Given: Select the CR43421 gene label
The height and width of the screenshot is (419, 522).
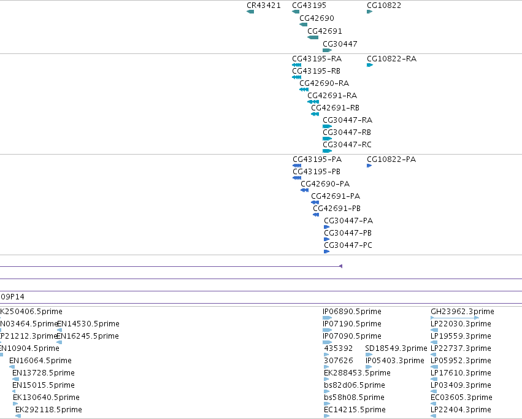Looking at the screenshot, I should pyautogui.click(x=264, y=6).
